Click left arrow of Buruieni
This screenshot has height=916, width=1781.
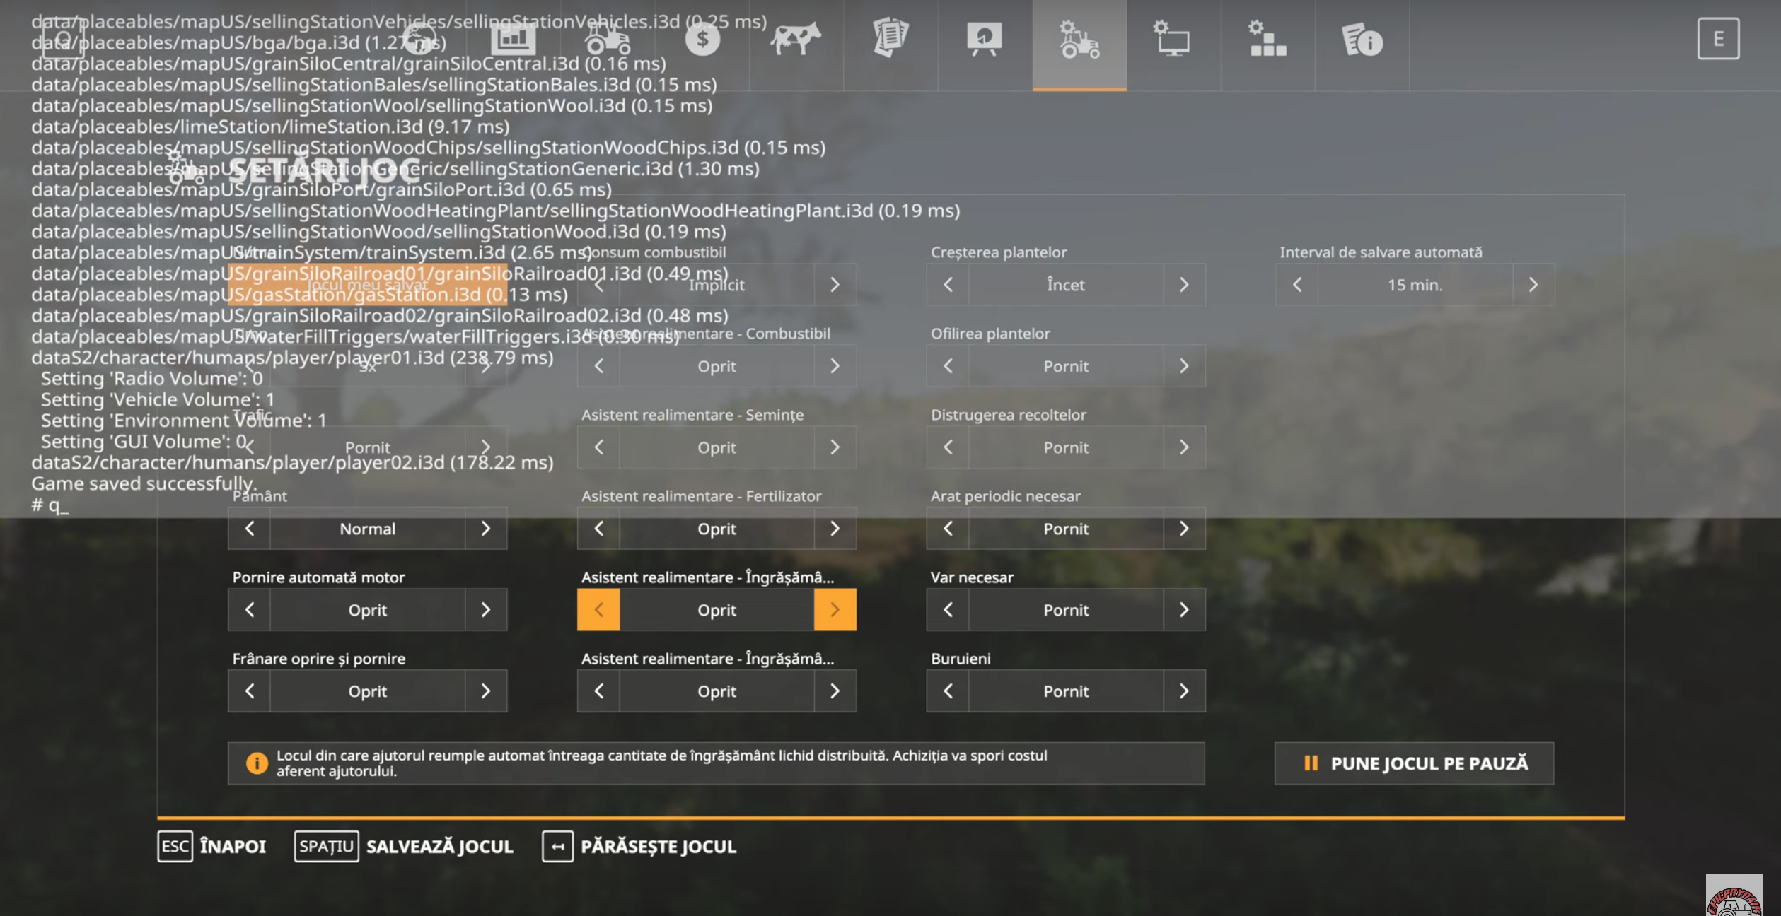coord(948,691)
